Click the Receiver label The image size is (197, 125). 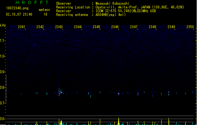click(64, 11)
